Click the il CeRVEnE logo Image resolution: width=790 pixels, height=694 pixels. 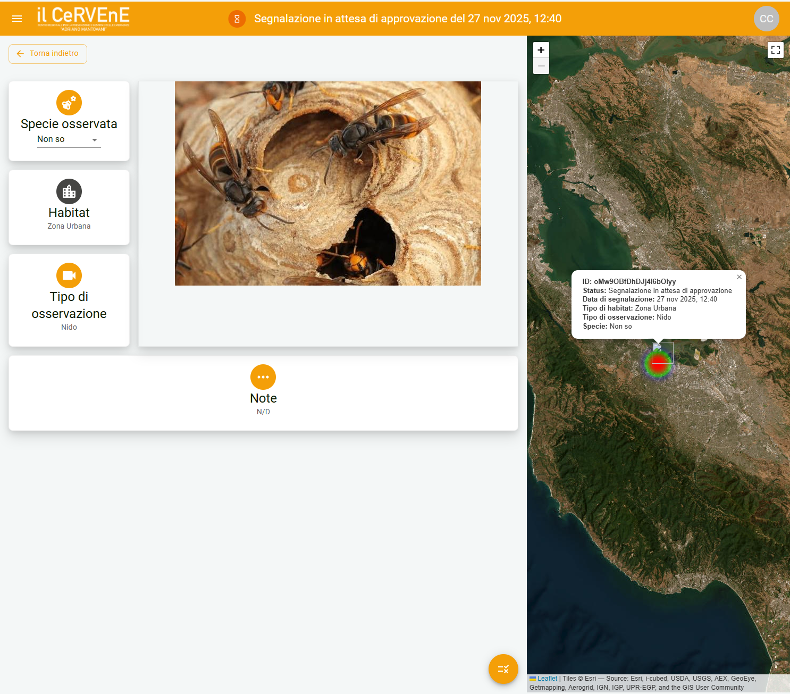coord(82,18)
